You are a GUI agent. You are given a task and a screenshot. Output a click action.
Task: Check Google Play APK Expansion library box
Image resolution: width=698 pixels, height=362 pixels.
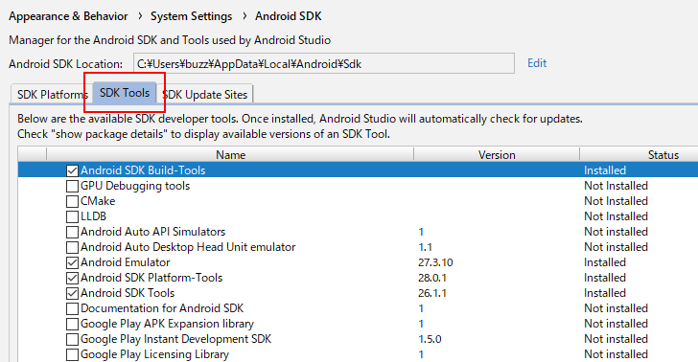[72, 324]
